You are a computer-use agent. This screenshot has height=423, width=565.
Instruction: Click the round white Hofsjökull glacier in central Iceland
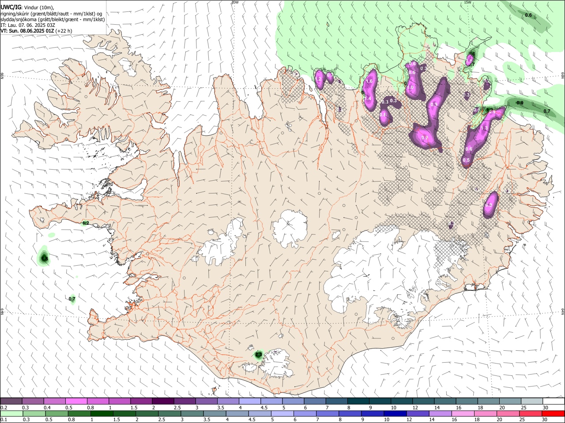(x=290, y=228)
